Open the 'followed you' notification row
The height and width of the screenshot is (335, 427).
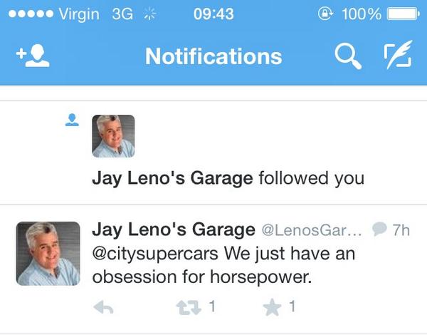(x=213, y=153)
